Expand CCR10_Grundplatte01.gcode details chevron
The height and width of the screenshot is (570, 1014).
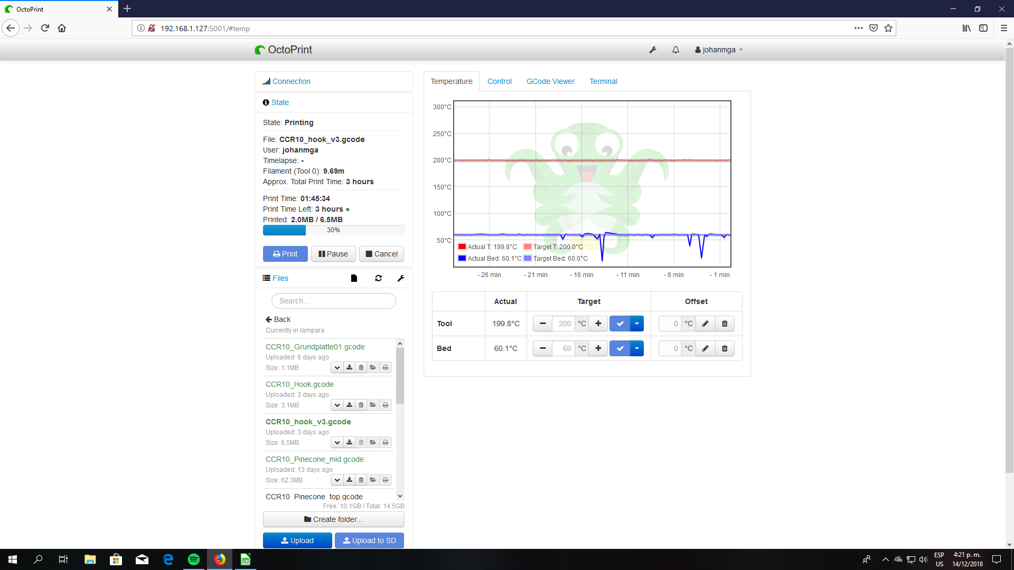pos(337,367)
